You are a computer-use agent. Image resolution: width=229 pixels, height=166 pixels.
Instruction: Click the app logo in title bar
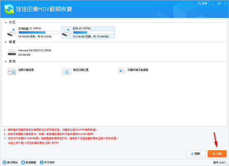click(9, 9)
